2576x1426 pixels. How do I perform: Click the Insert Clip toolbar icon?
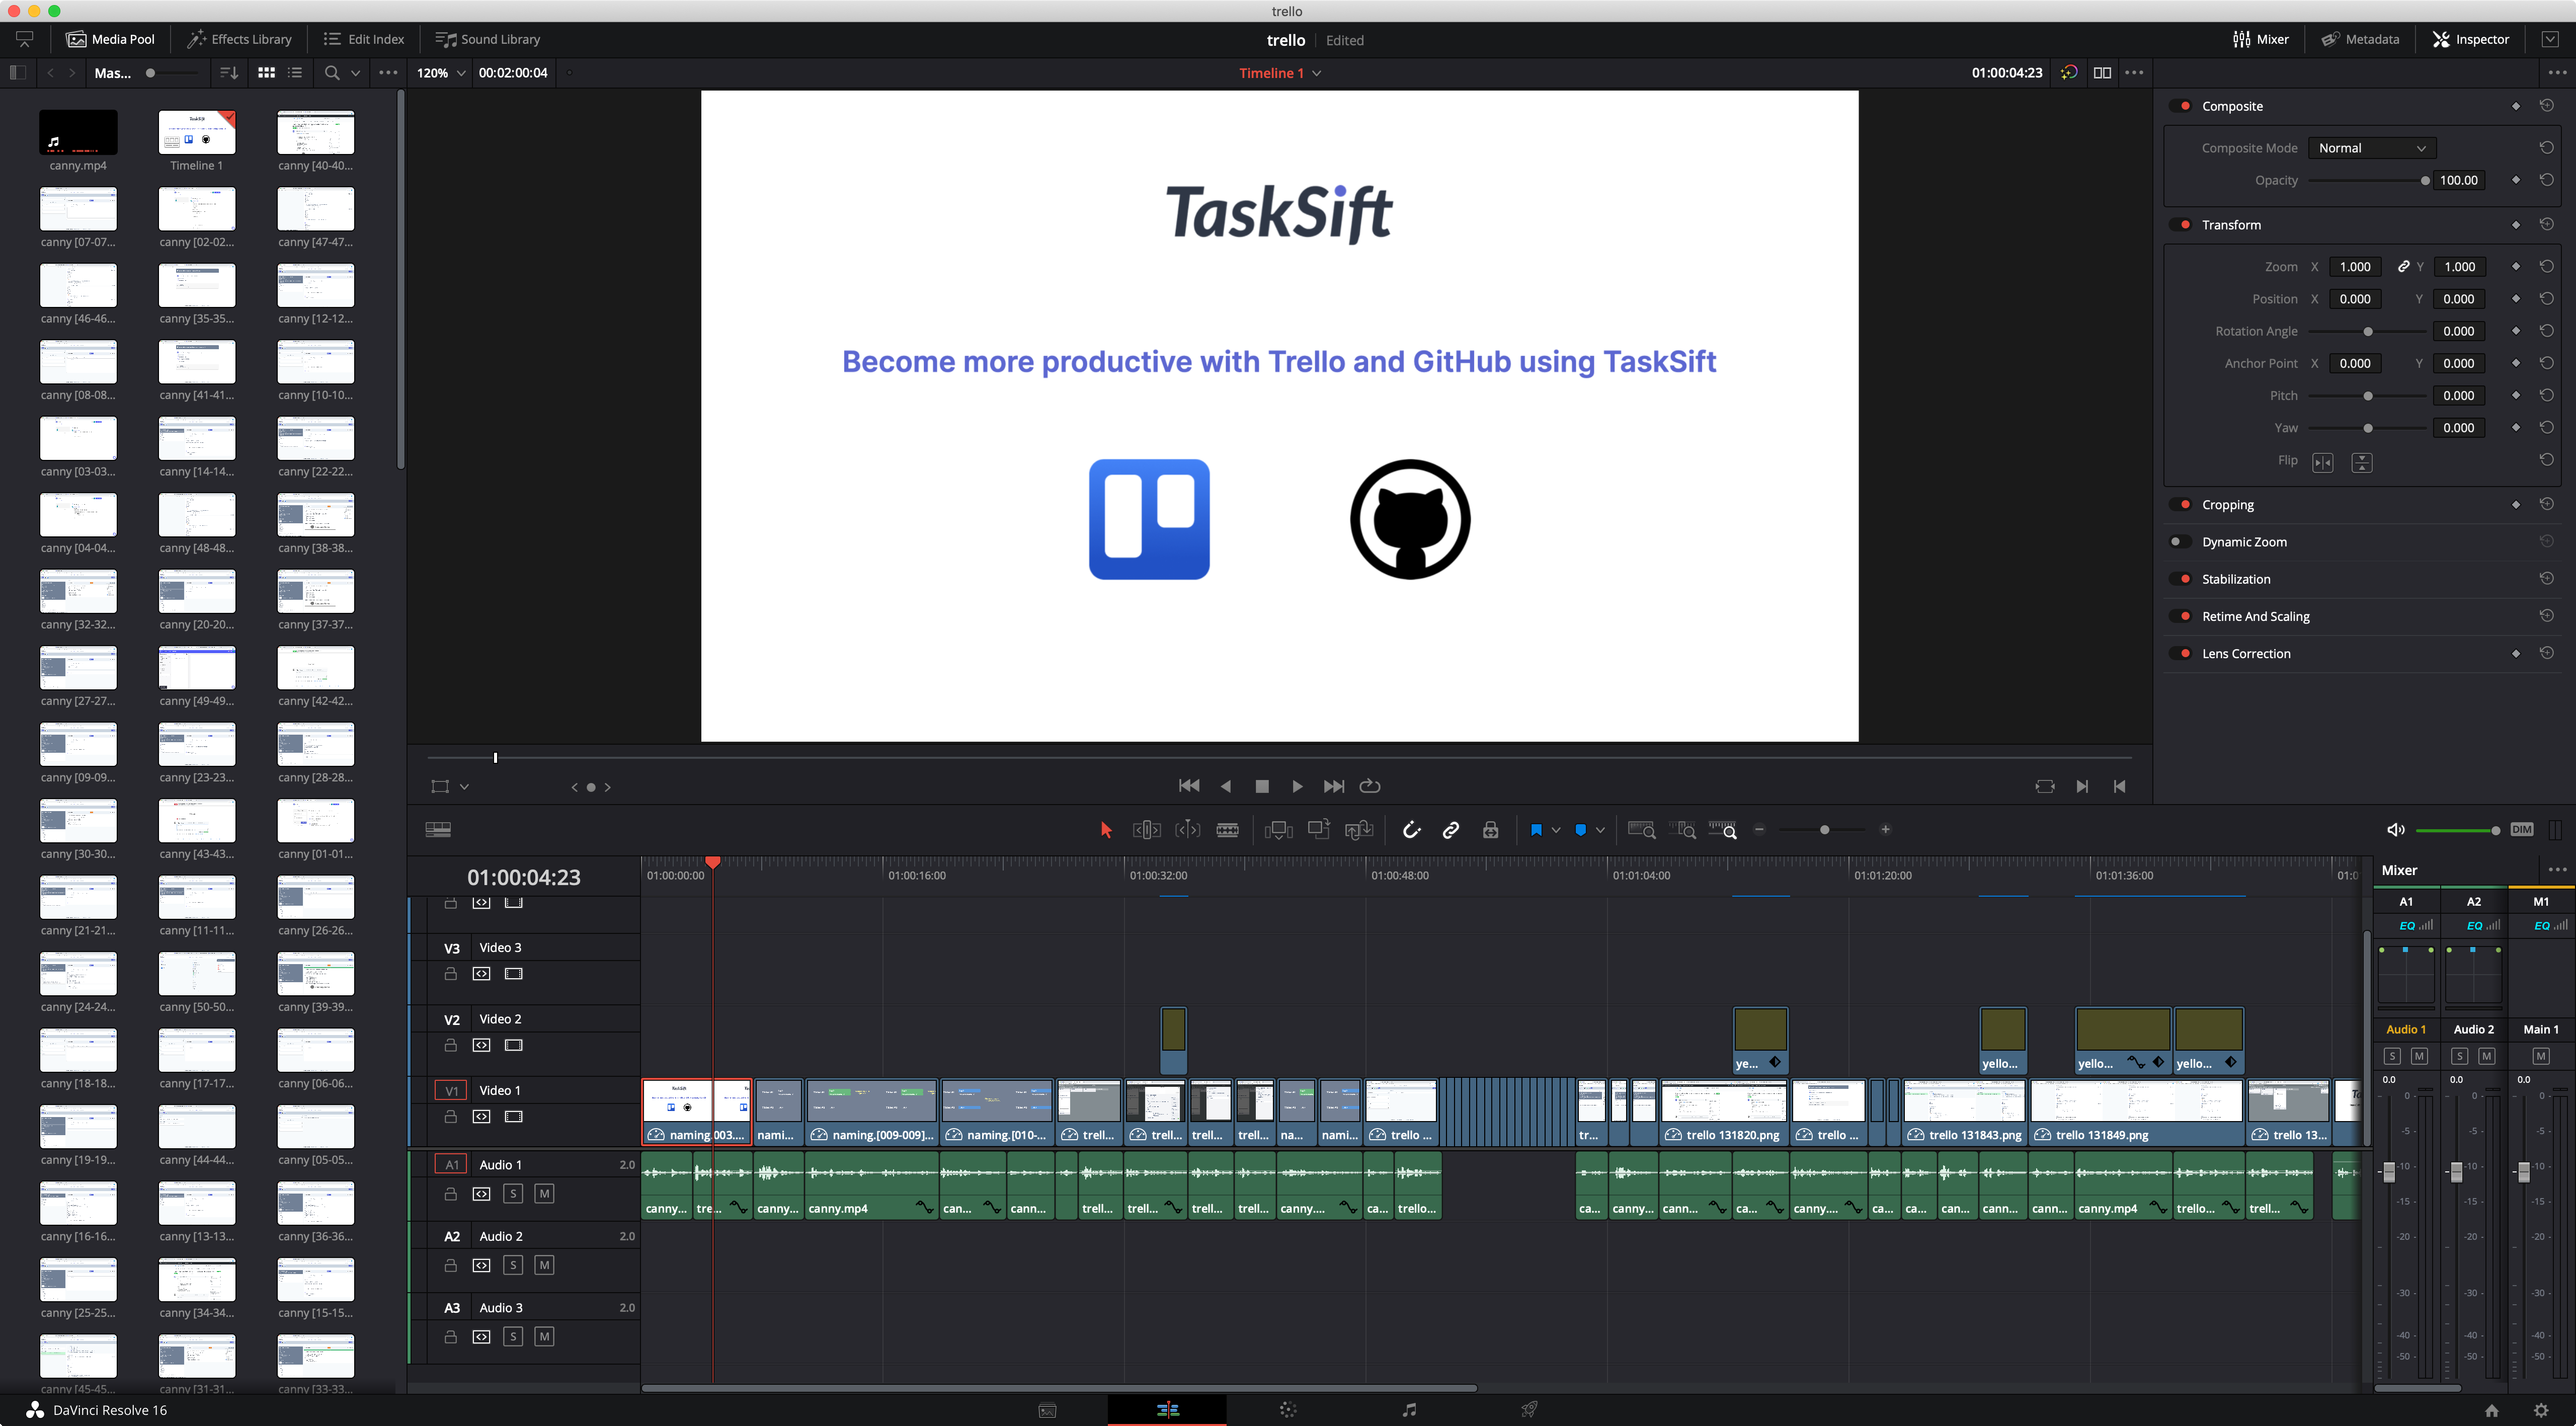click(1278, 830)
